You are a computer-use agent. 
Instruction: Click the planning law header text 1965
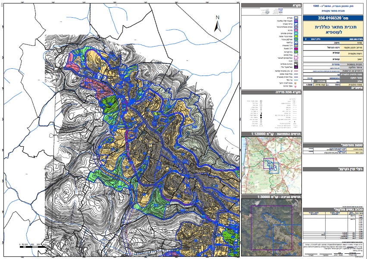[x=334, y=5]
